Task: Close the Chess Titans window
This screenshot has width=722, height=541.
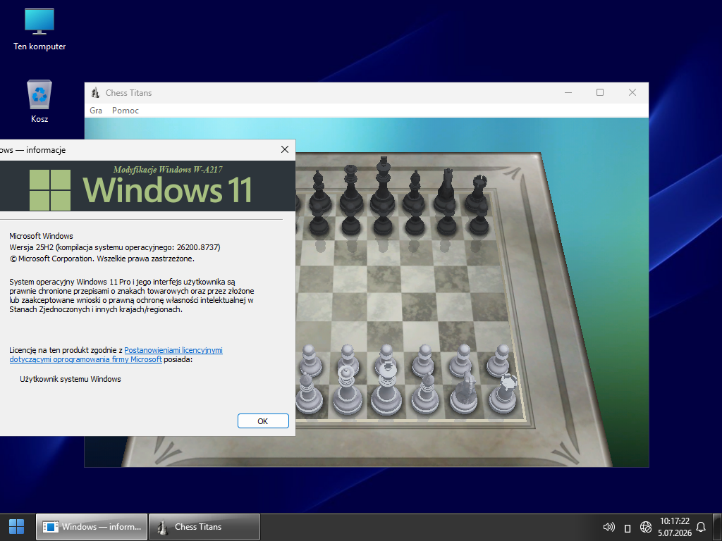Action: (x=632, y=92)
